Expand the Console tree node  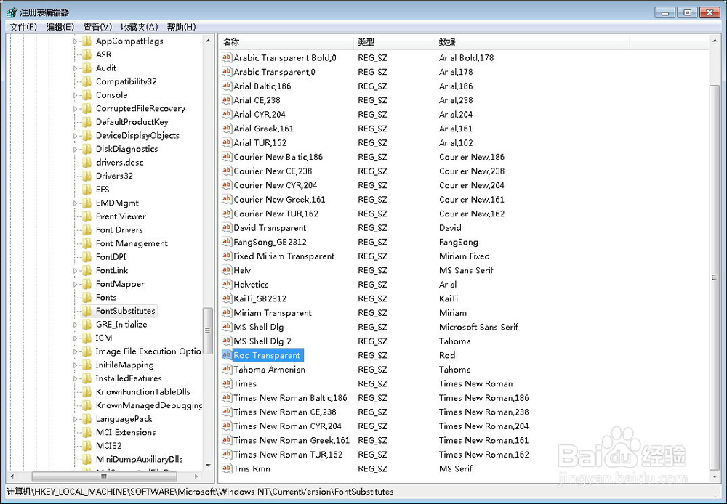[x=75, y=95]
